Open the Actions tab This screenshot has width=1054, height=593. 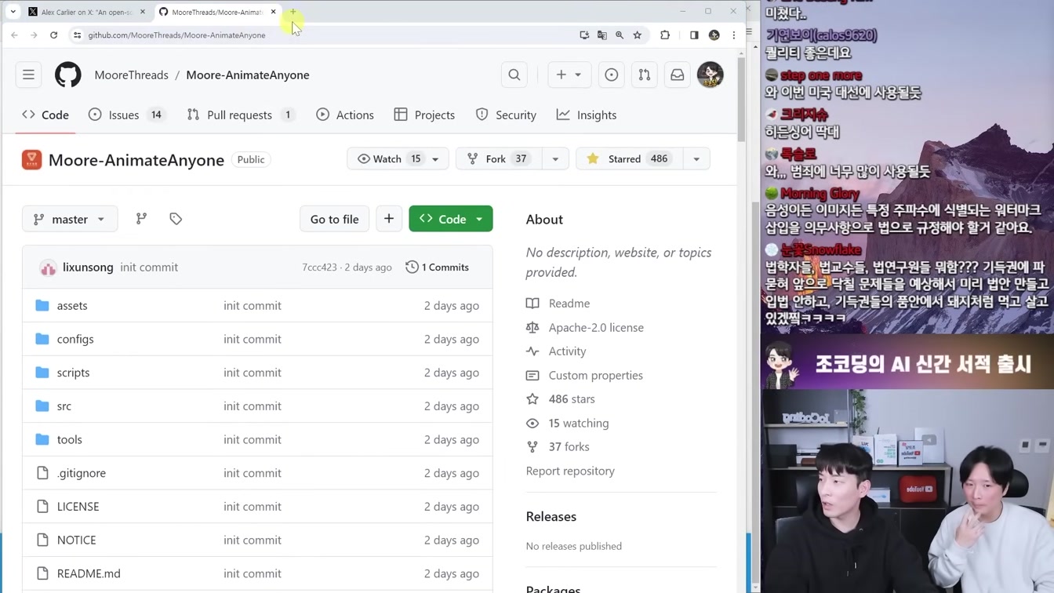345,115
